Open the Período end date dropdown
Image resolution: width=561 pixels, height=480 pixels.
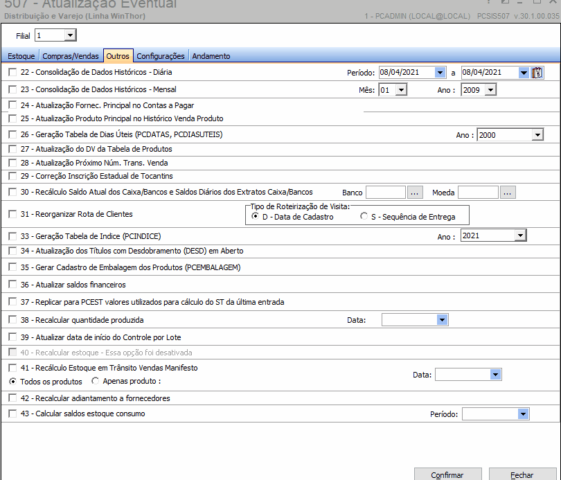coord(524,73)
